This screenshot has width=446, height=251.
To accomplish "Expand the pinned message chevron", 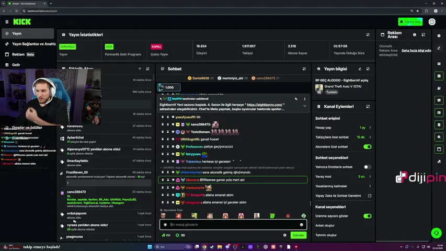I will 305,106.
